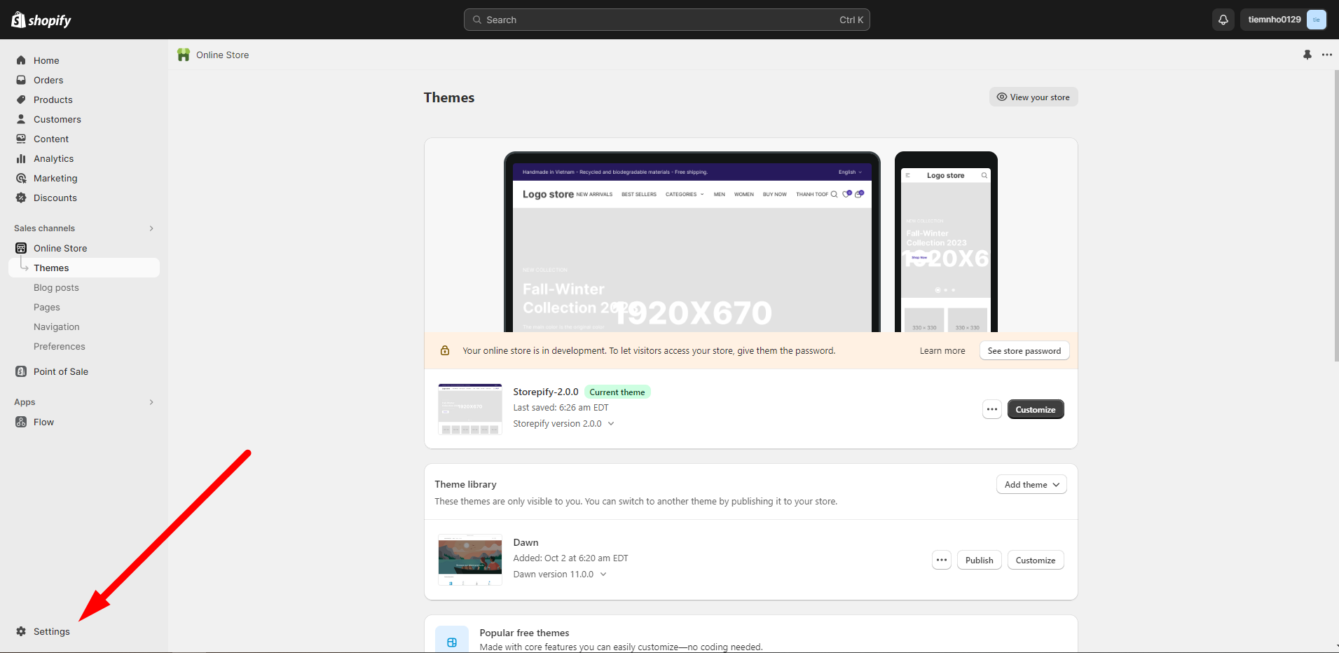The width and height of the screenshot is (1339, 653).
Task: Open the tiemnho0129 account avatar
Action: [x=1316, y=20]
